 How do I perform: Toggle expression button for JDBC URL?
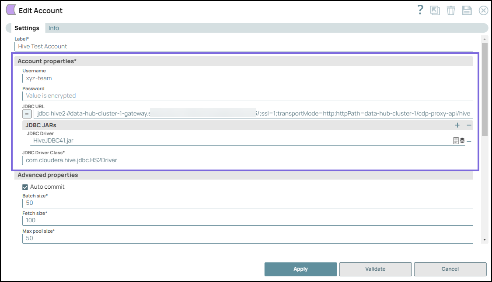27,114
